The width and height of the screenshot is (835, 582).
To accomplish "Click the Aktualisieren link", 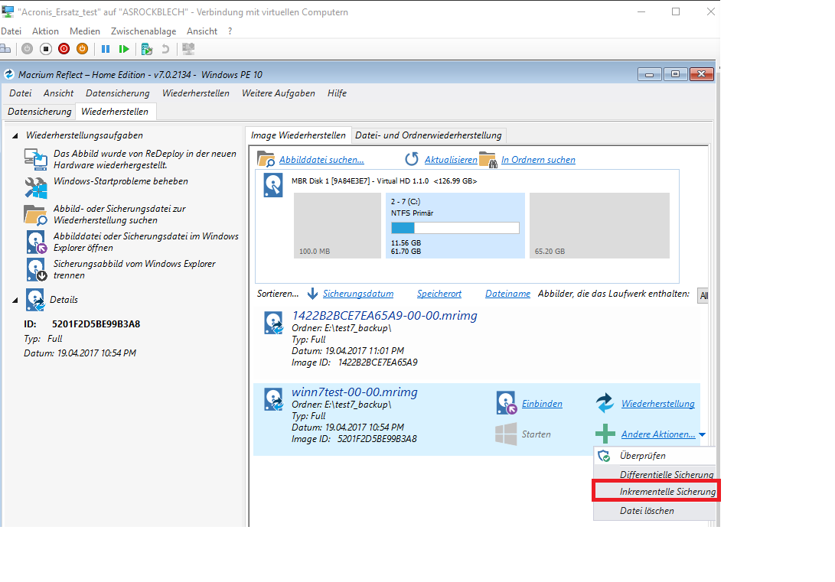I will click(x=451, y=160).
